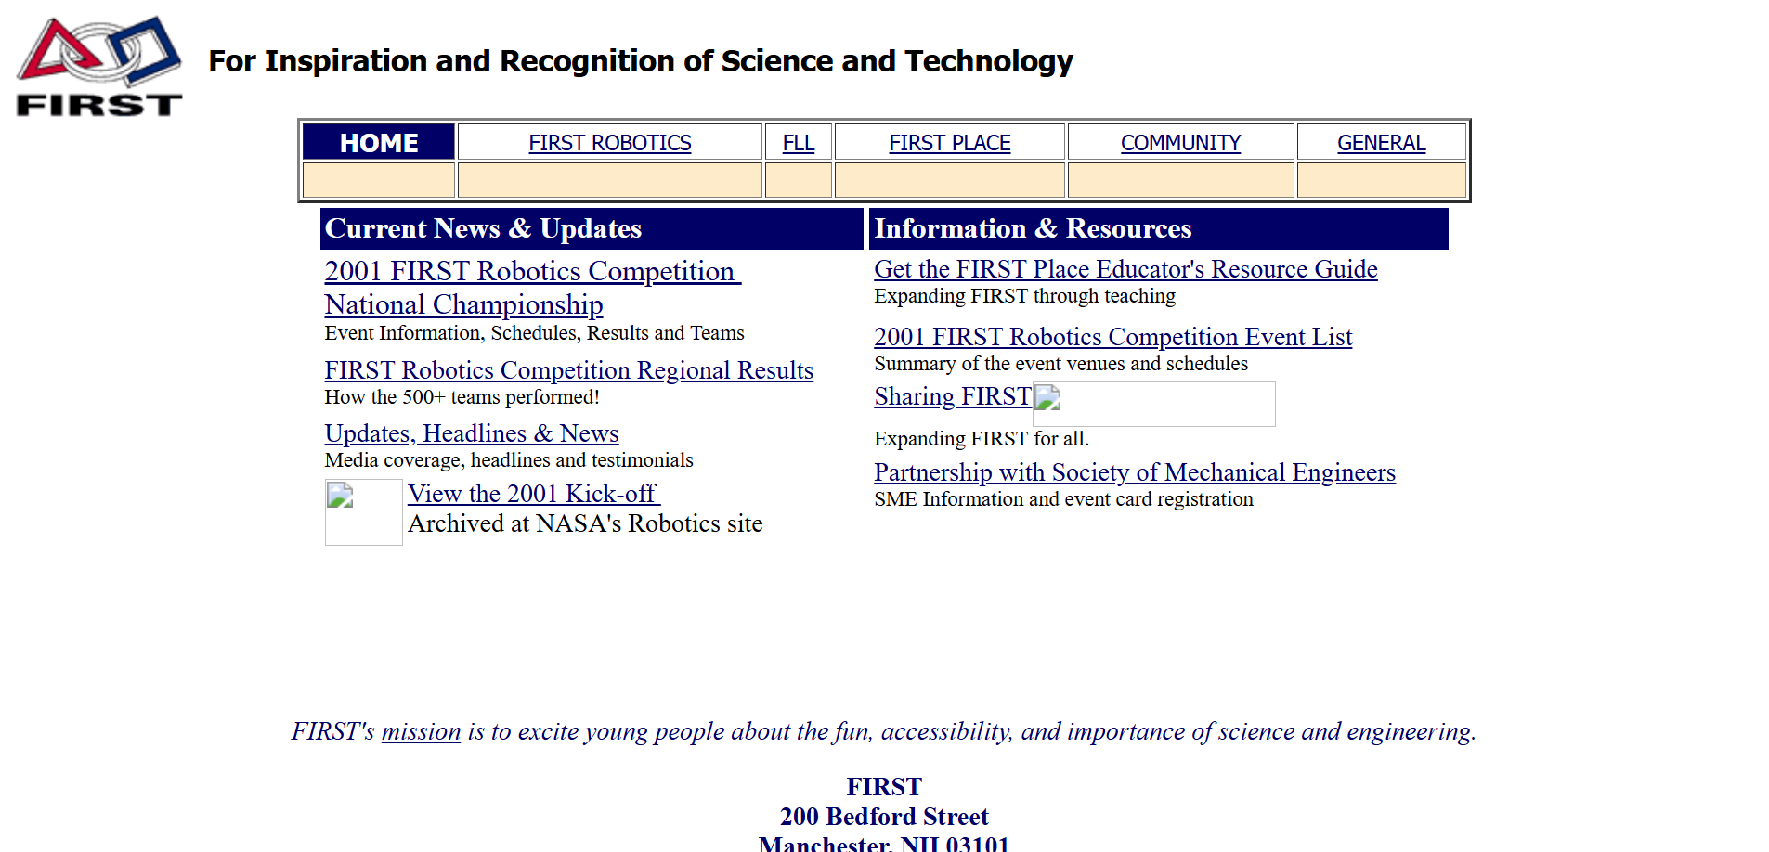This screenshot has width=1769, height=852.
Task: Select the HOME navigation tab
Action: point(379,143)
